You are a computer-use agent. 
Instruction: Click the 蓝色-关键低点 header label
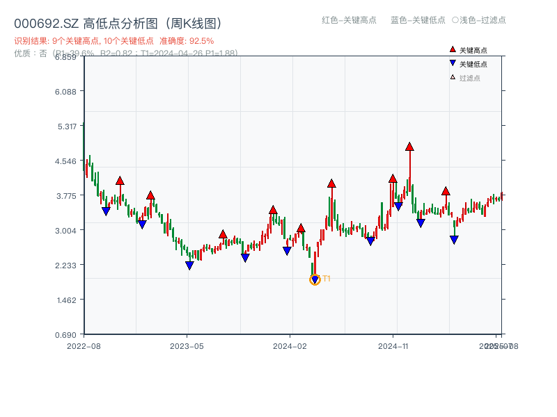418,20
